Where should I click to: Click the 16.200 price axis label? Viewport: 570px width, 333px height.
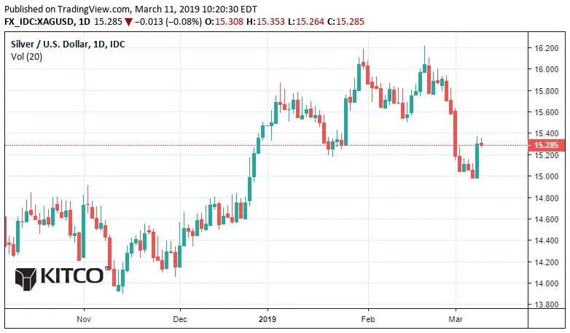point(546,48)
